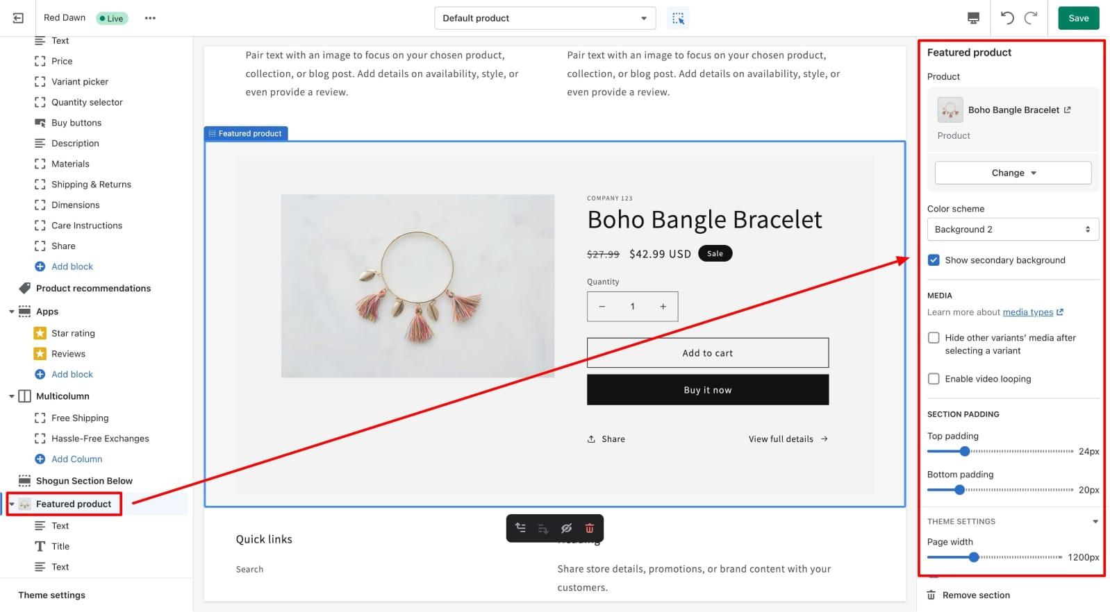
Task: Click the undo icon in the top bar
Action: 1007,18
